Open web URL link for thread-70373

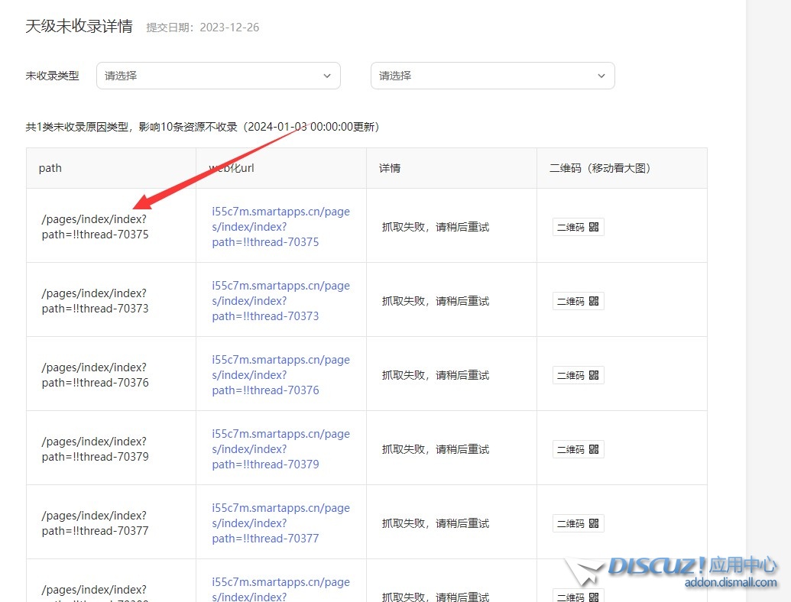pos(281,301)
